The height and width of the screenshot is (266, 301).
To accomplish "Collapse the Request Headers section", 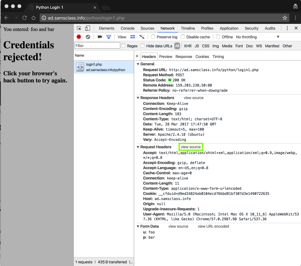I will pos(138,147).
